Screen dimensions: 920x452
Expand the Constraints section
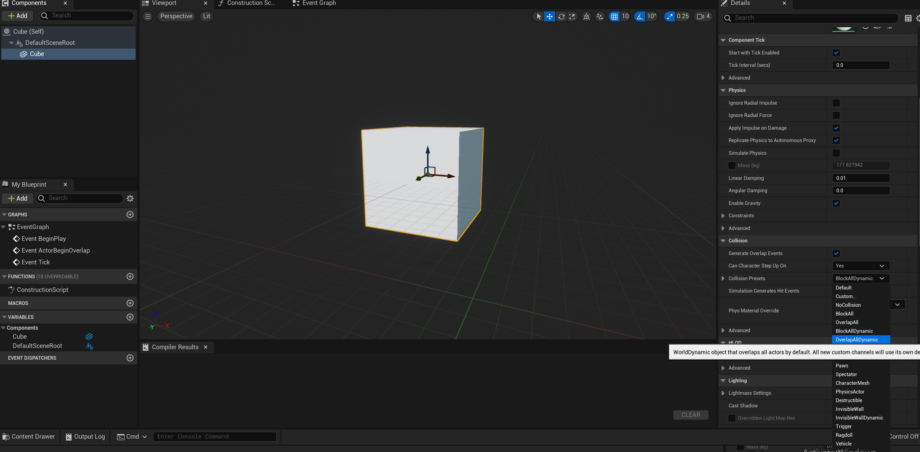(x=723, y=216)
